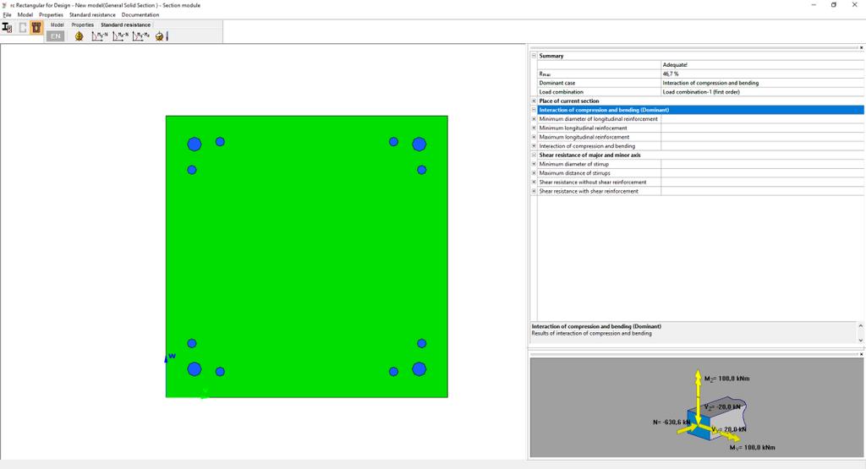Viewport: 866px width, 469px height.
Task: Close the internal forces 3D panel
Action: [x=861, y=354]
